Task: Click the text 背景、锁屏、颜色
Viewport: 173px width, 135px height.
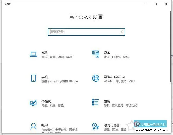Action: coord(52,105)
